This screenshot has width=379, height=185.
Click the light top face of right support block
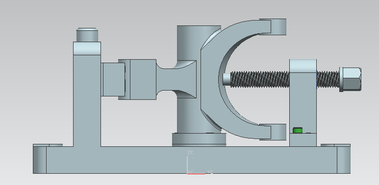303,66
